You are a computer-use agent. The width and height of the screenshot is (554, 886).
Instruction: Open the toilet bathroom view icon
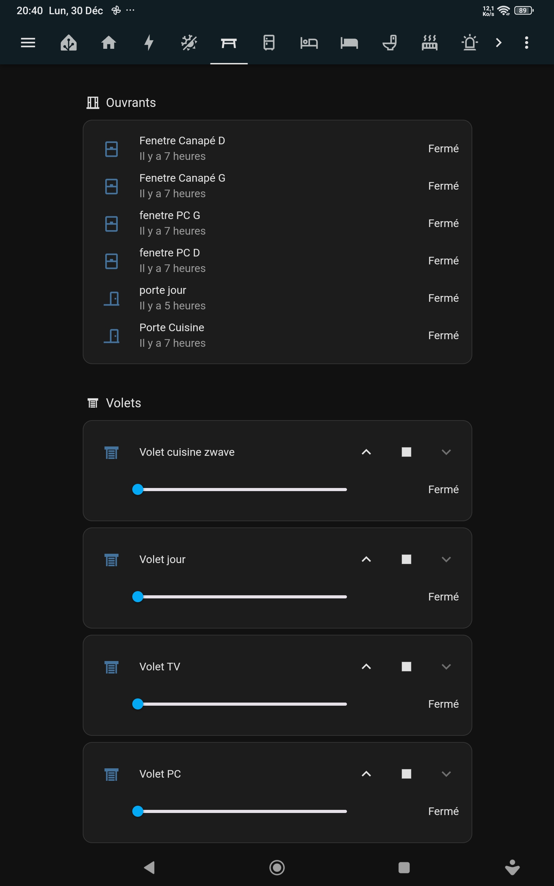390,43
